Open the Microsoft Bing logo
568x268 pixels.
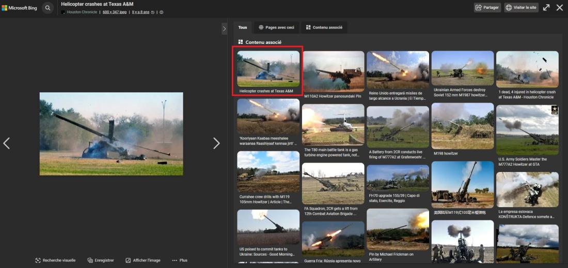point(19,8)
